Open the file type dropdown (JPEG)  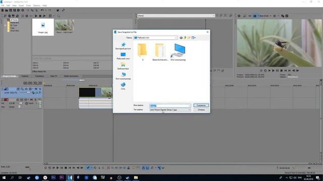click(x=170, y=110)
